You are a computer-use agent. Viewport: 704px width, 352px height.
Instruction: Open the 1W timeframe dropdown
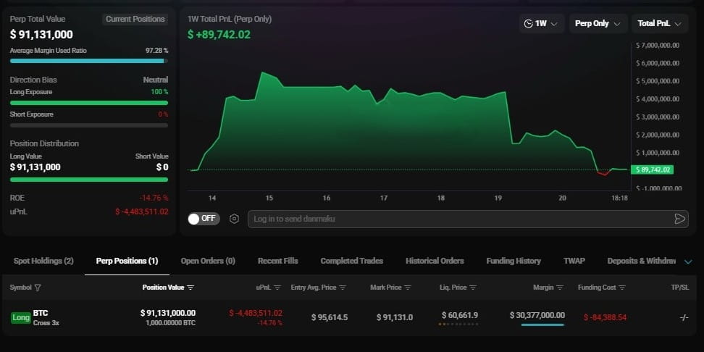[x=542, y=24]
